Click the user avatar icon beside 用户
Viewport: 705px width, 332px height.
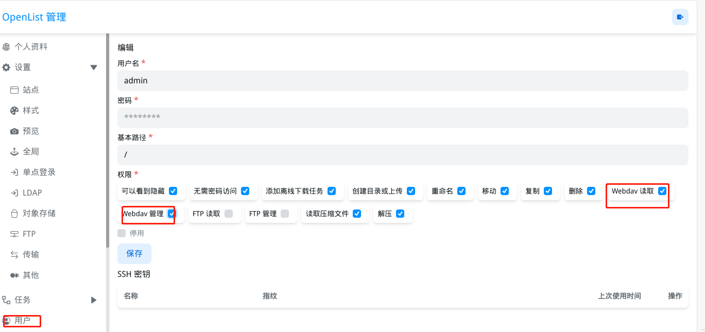(7, 321)
